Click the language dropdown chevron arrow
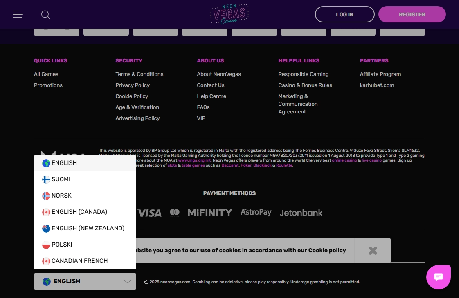Viewport: 459px width, 298px height. (x=127, y=282)
